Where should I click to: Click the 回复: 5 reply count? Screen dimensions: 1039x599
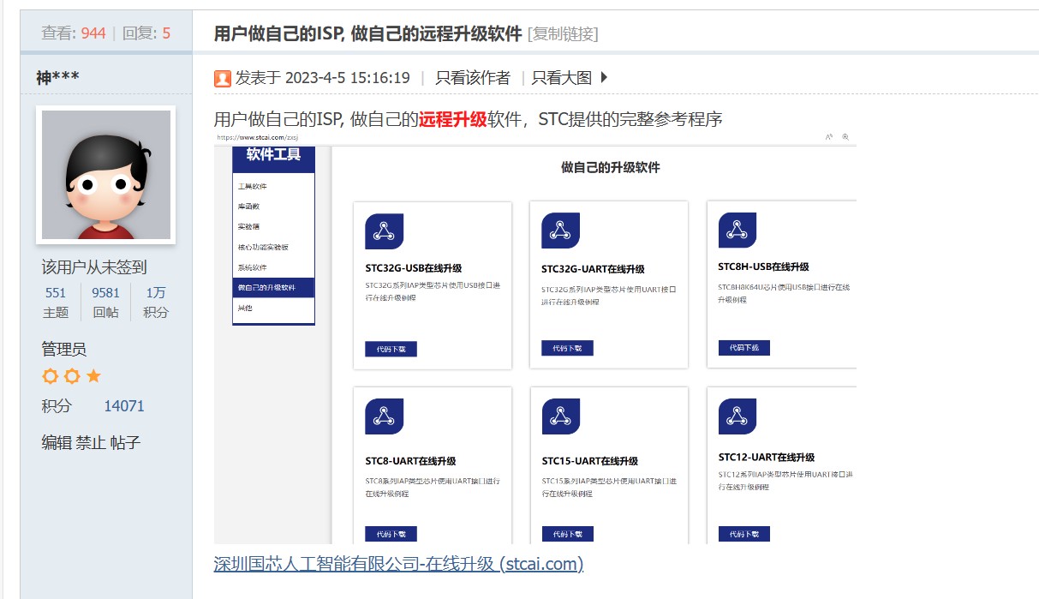pos(146,33)
